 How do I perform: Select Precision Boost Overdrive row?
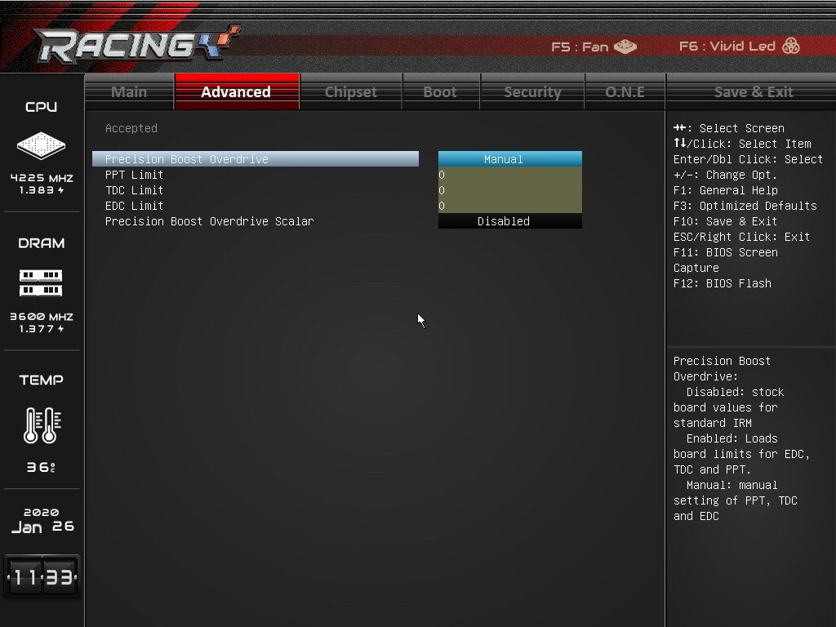256,159
